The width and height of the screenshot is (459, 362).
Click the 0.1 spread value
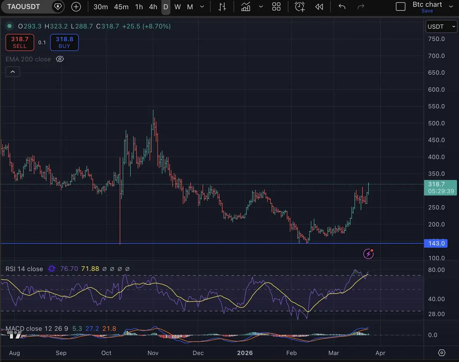[x=42, y=42]
